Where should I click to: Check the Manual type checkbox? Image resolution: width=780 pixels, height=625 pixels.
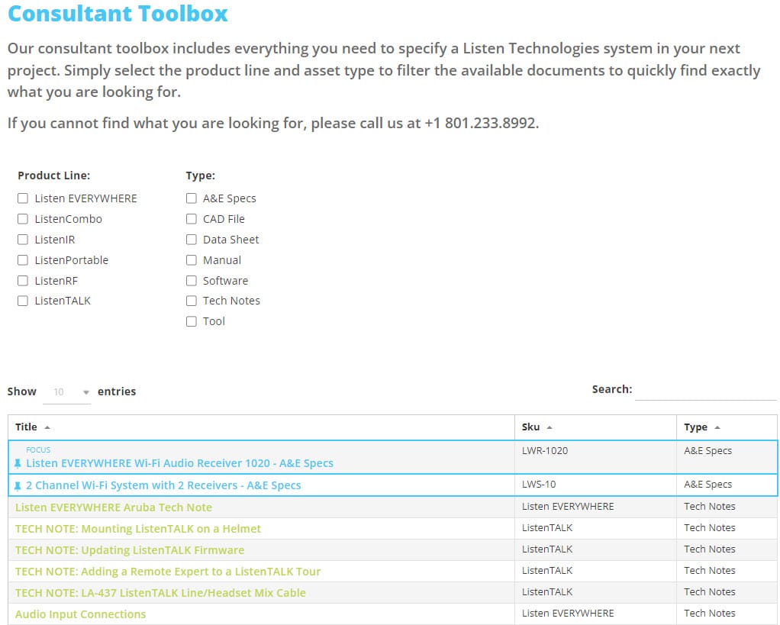(192, 260)
